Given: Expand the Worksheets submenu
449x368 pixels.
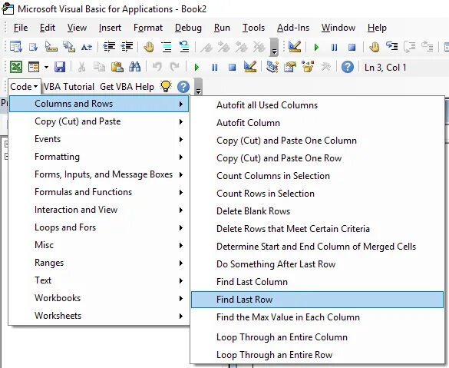Looking at the screenshot, I should (x=99, y=316).
